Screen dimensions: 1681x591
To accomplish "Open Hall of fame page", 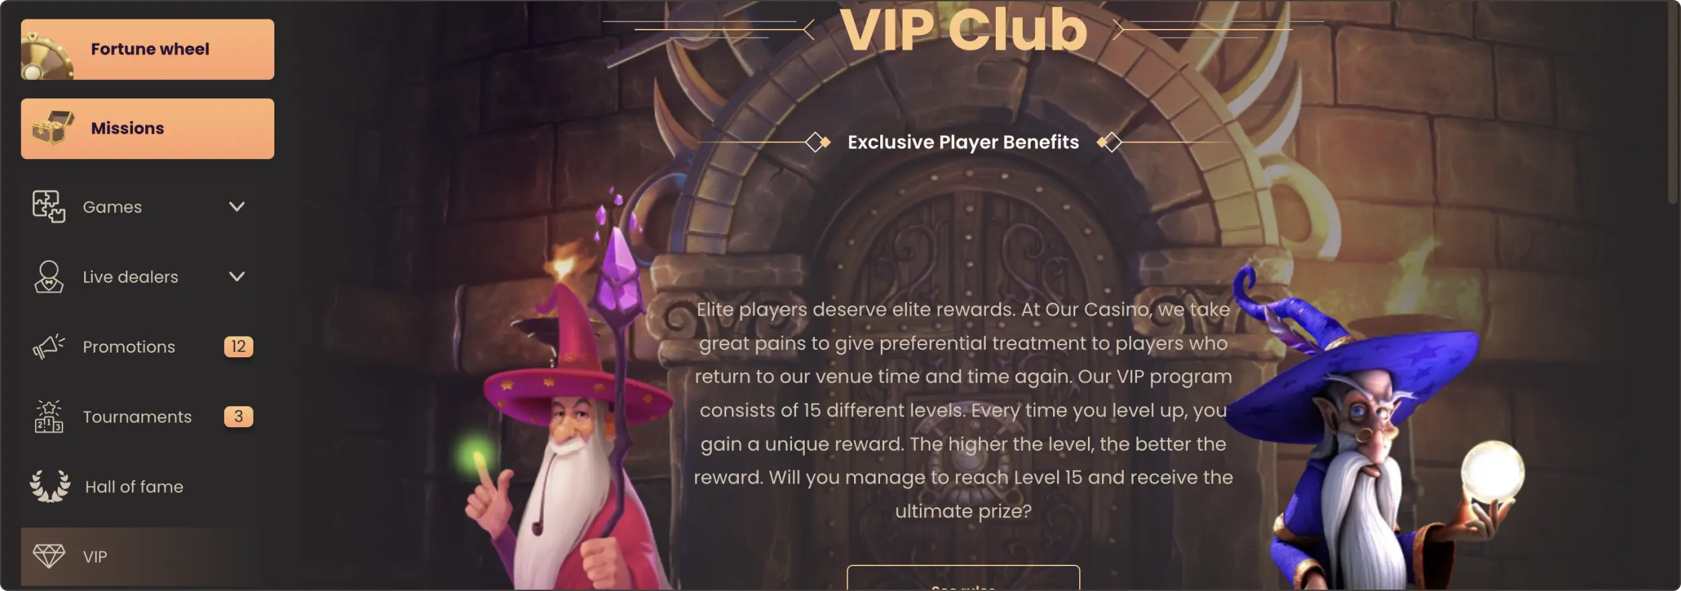I will [x=134, y=487].
